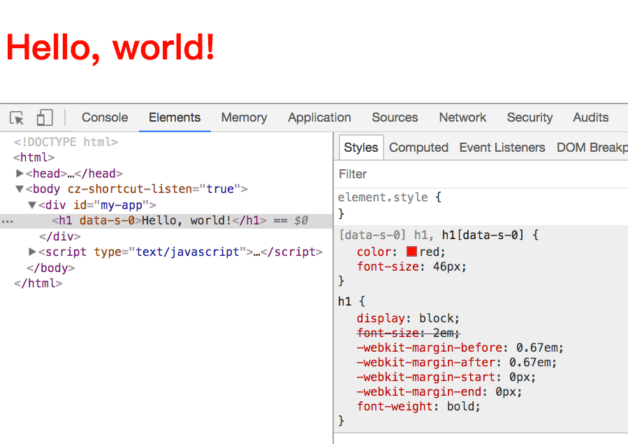The image size is (628, 444).
Task: Open the Event Listeners pane
Action: click(502, 148)
